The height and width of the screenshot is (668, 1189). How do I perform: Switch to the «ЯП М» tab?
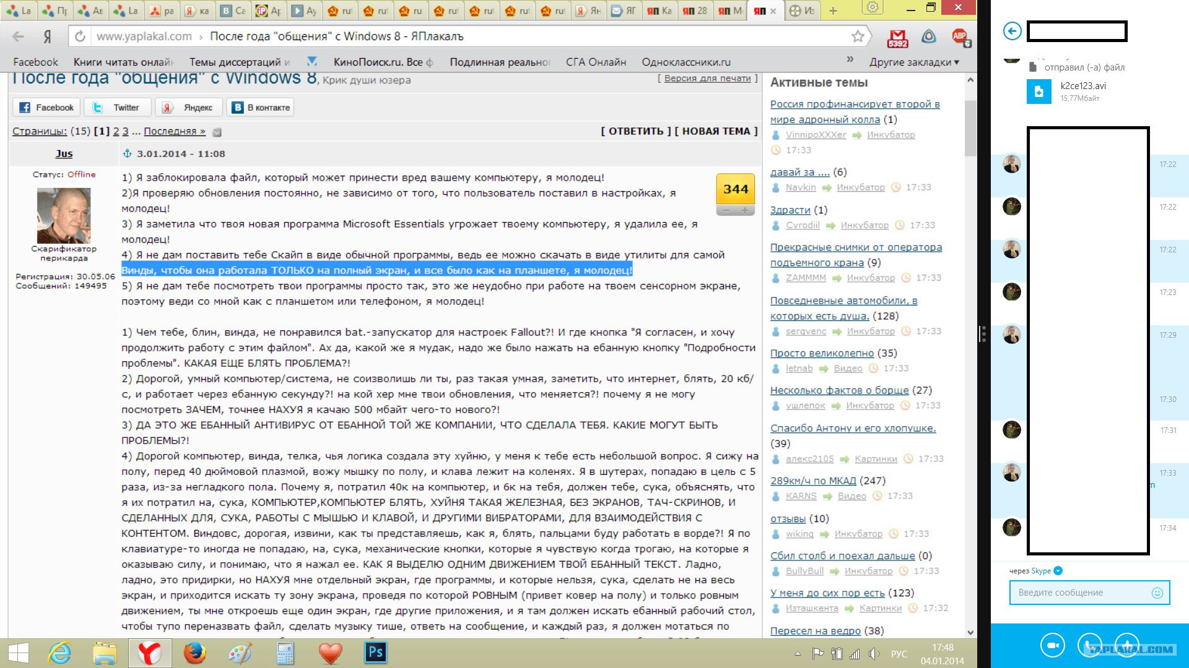click(x=731, y=11)
